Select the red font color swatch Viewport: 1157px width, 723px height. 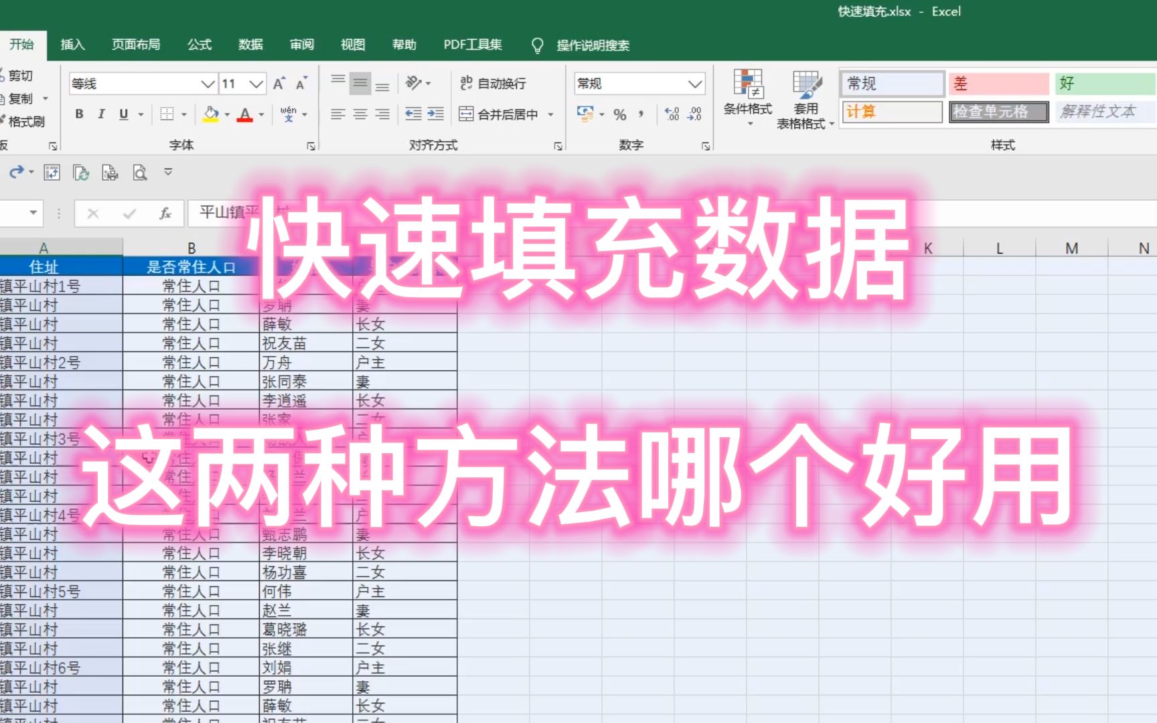pyautogui.click(x=244, y=114)
